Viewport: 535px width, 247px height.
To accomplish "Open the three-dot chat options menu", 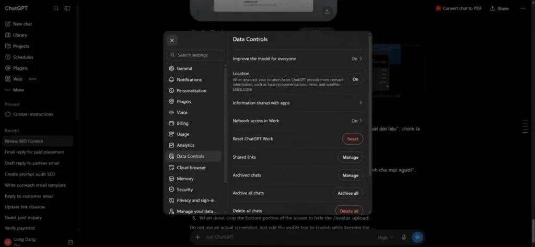I will click(523, 8).
